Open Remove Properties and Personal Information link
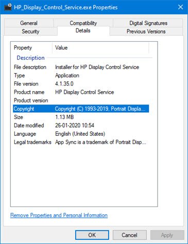188x244 pixels. 59,215
